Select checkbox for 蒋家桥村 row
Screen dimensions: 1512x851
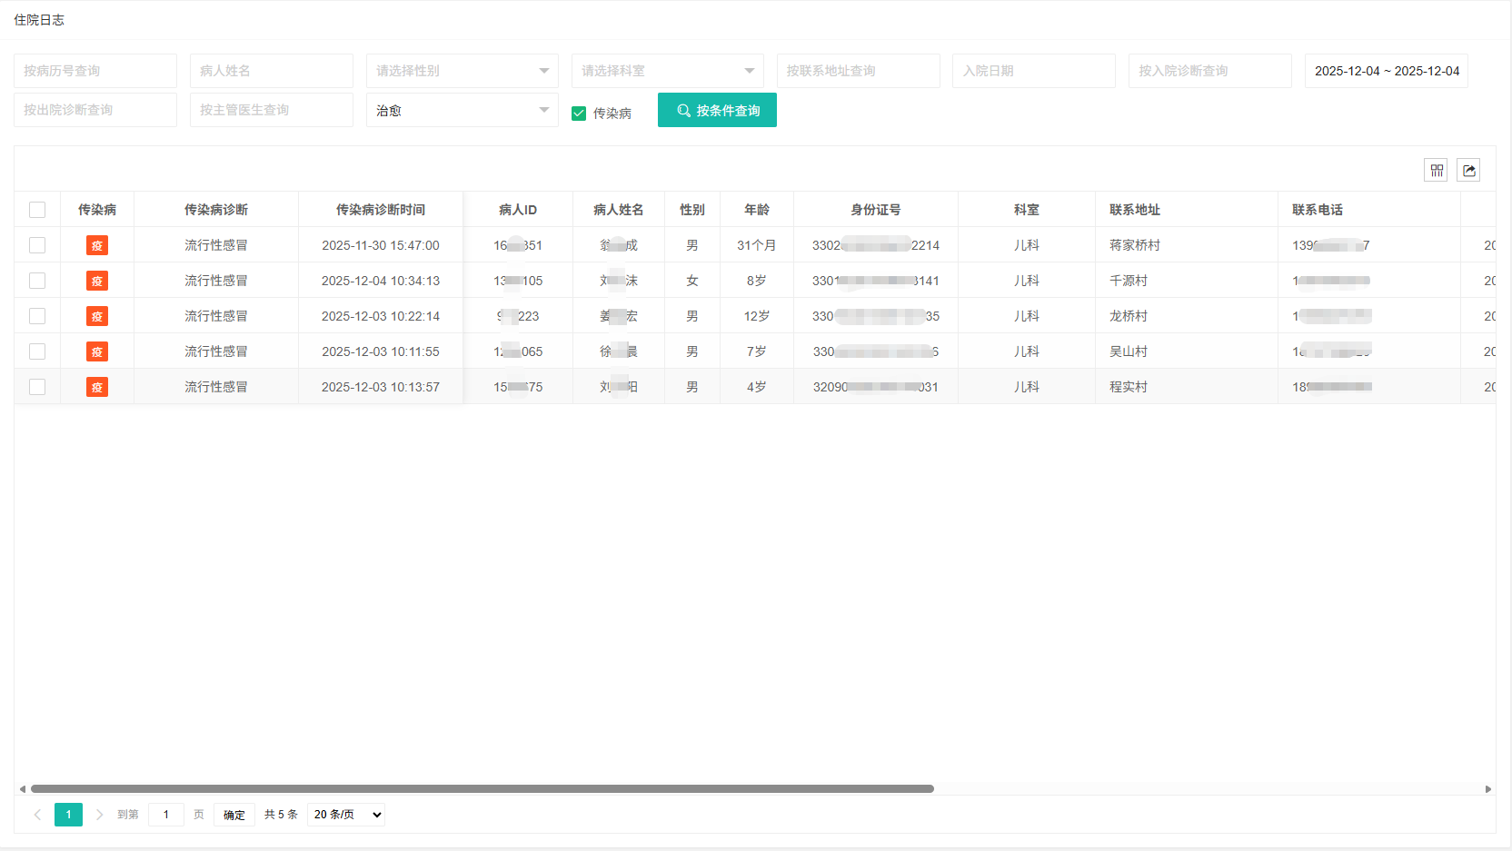[x=37, y=245]
